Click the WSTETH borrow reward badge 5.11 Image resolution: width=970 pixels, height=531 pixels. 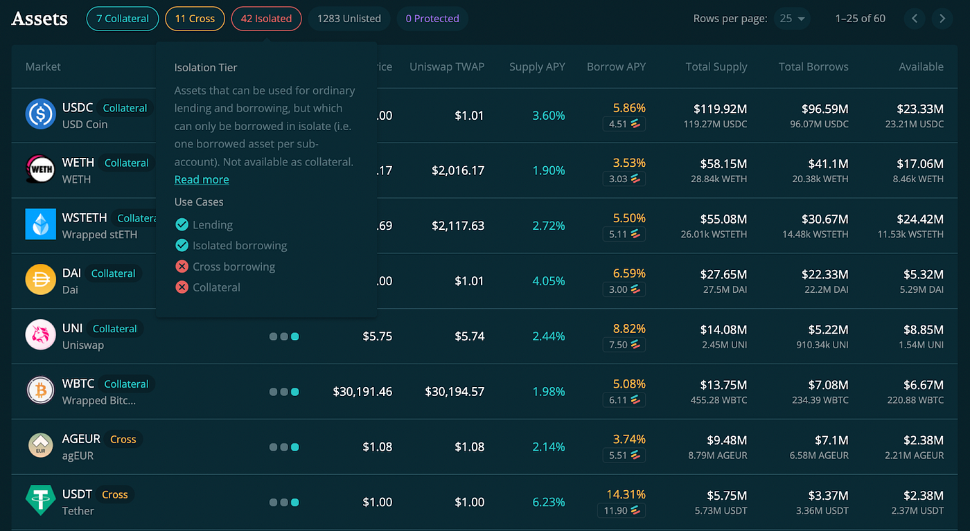(x=624, y=234)
